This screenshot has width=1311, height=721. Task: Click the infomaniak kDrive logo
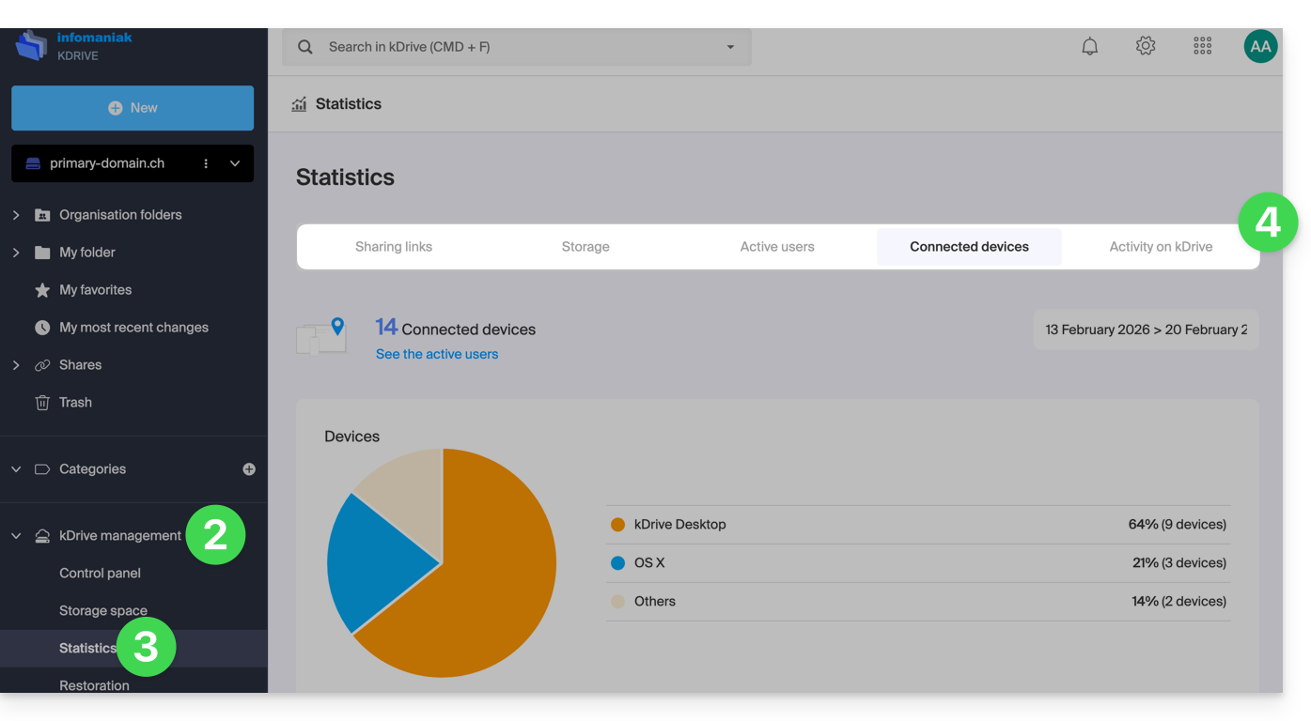73,46
